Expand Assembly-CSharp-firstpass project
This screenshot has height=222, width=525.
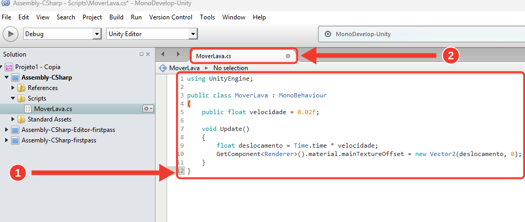[7, 140]
